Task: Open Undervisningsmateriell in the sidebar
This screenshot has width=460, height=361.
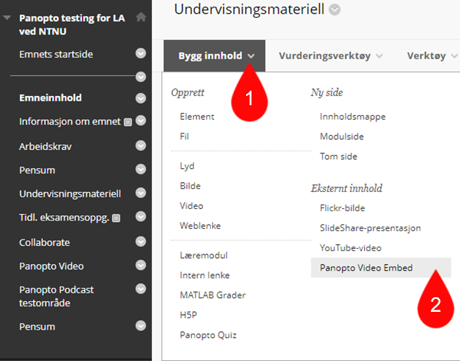Action: [x=70, y=194]
